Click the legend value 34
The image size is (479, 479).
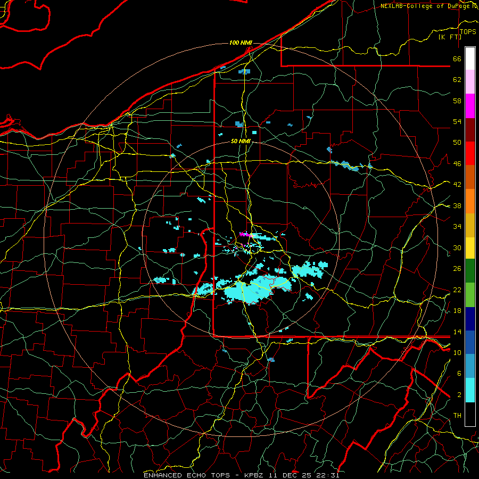[x=457, y=227]
